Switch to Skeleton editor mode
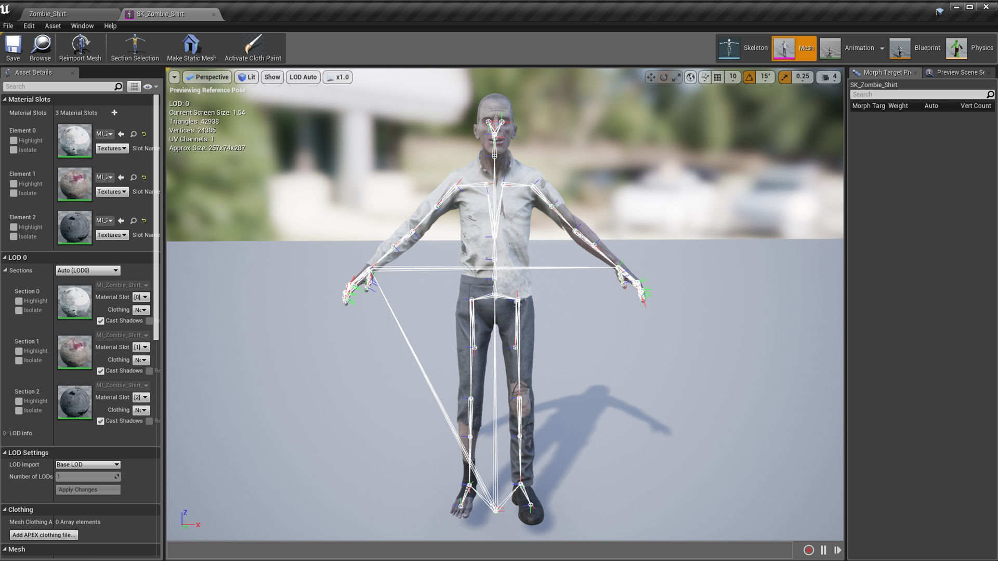Screen dimensions: 998x561 743,48
